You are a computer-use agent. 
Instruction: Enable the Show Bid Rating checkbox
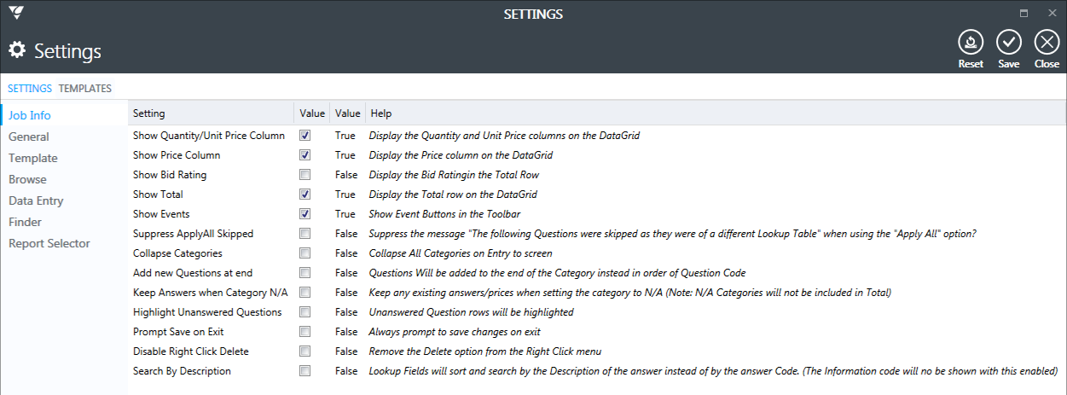pyautogui.click(x=304, y=175)
